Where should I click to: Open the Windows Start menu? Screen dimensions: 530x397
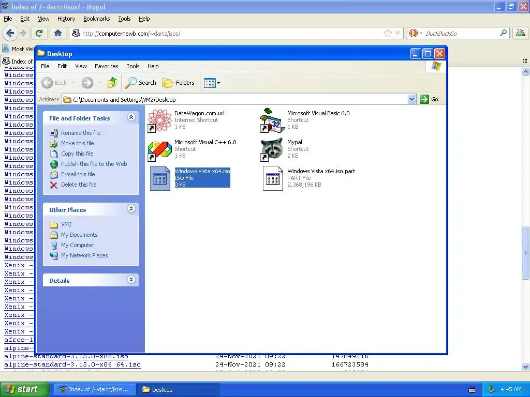(x=24, y=390)
